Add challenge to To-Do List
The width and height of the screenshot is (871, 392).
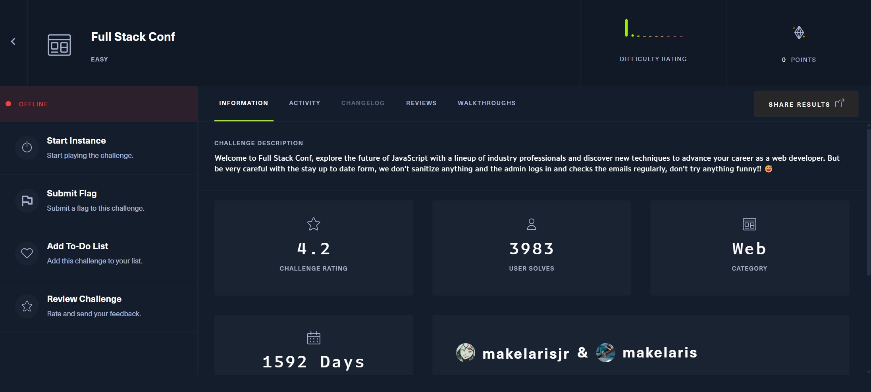[x=98, y=253]
